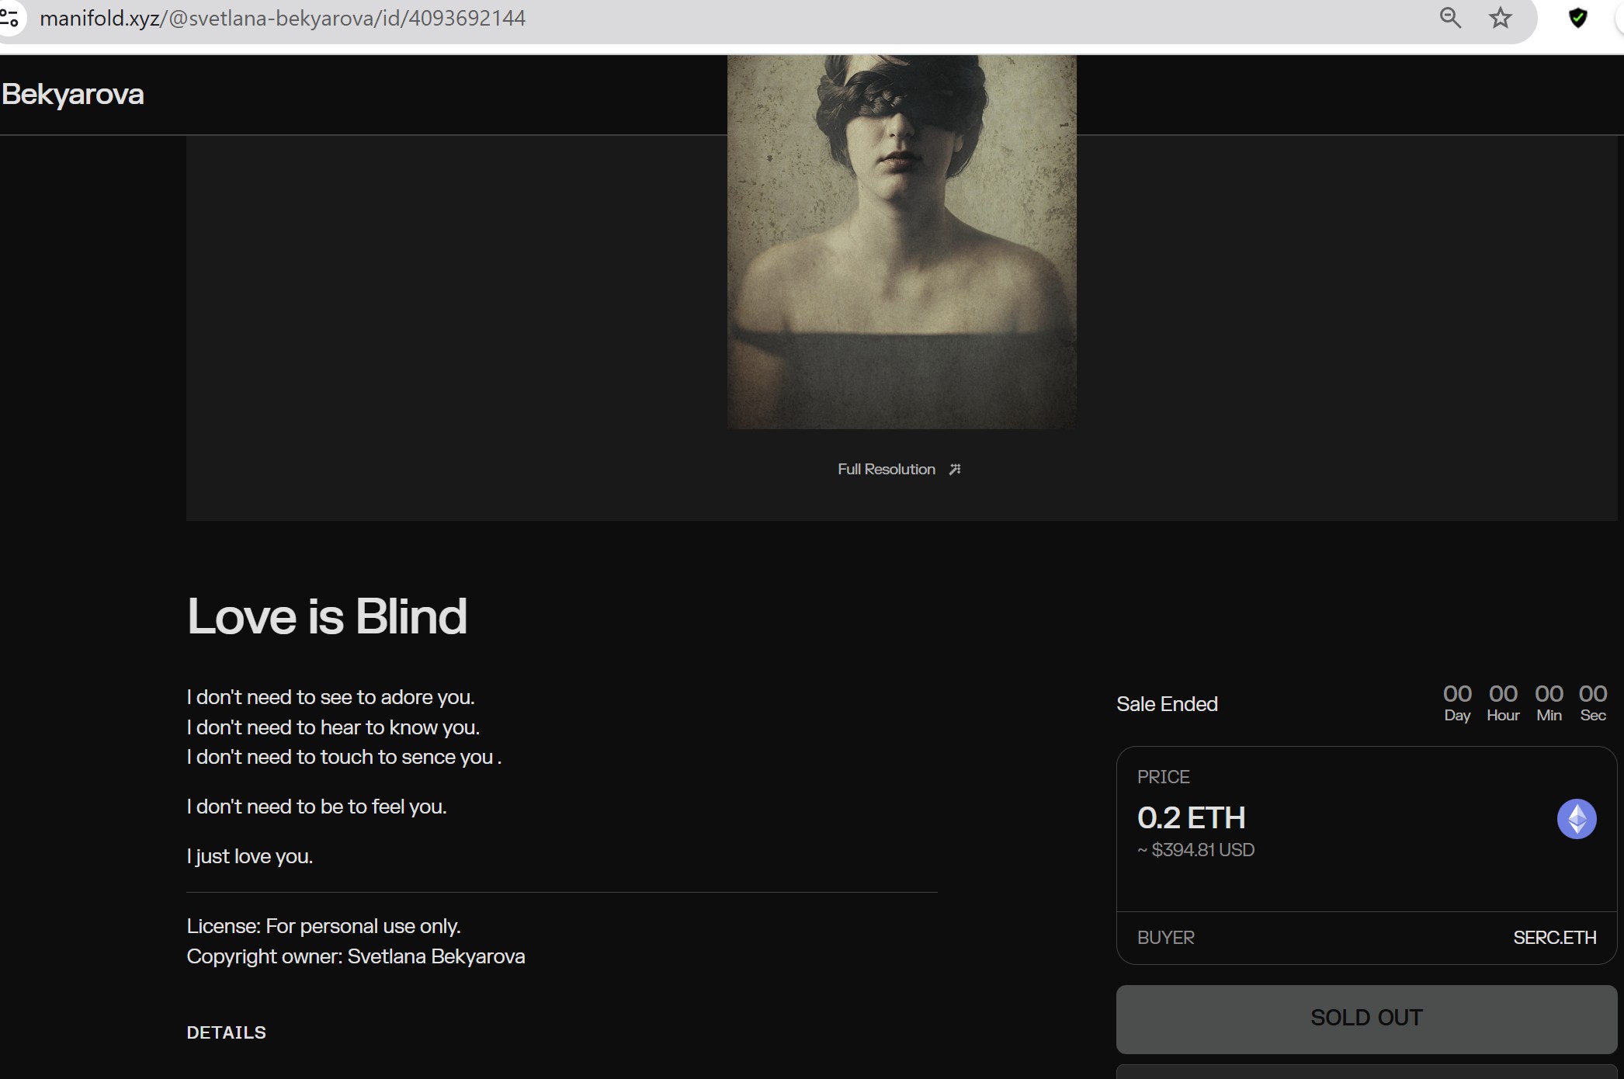Click the Love is Blind artwork image
The image size is (1624, 1079).
click(901, 241)
